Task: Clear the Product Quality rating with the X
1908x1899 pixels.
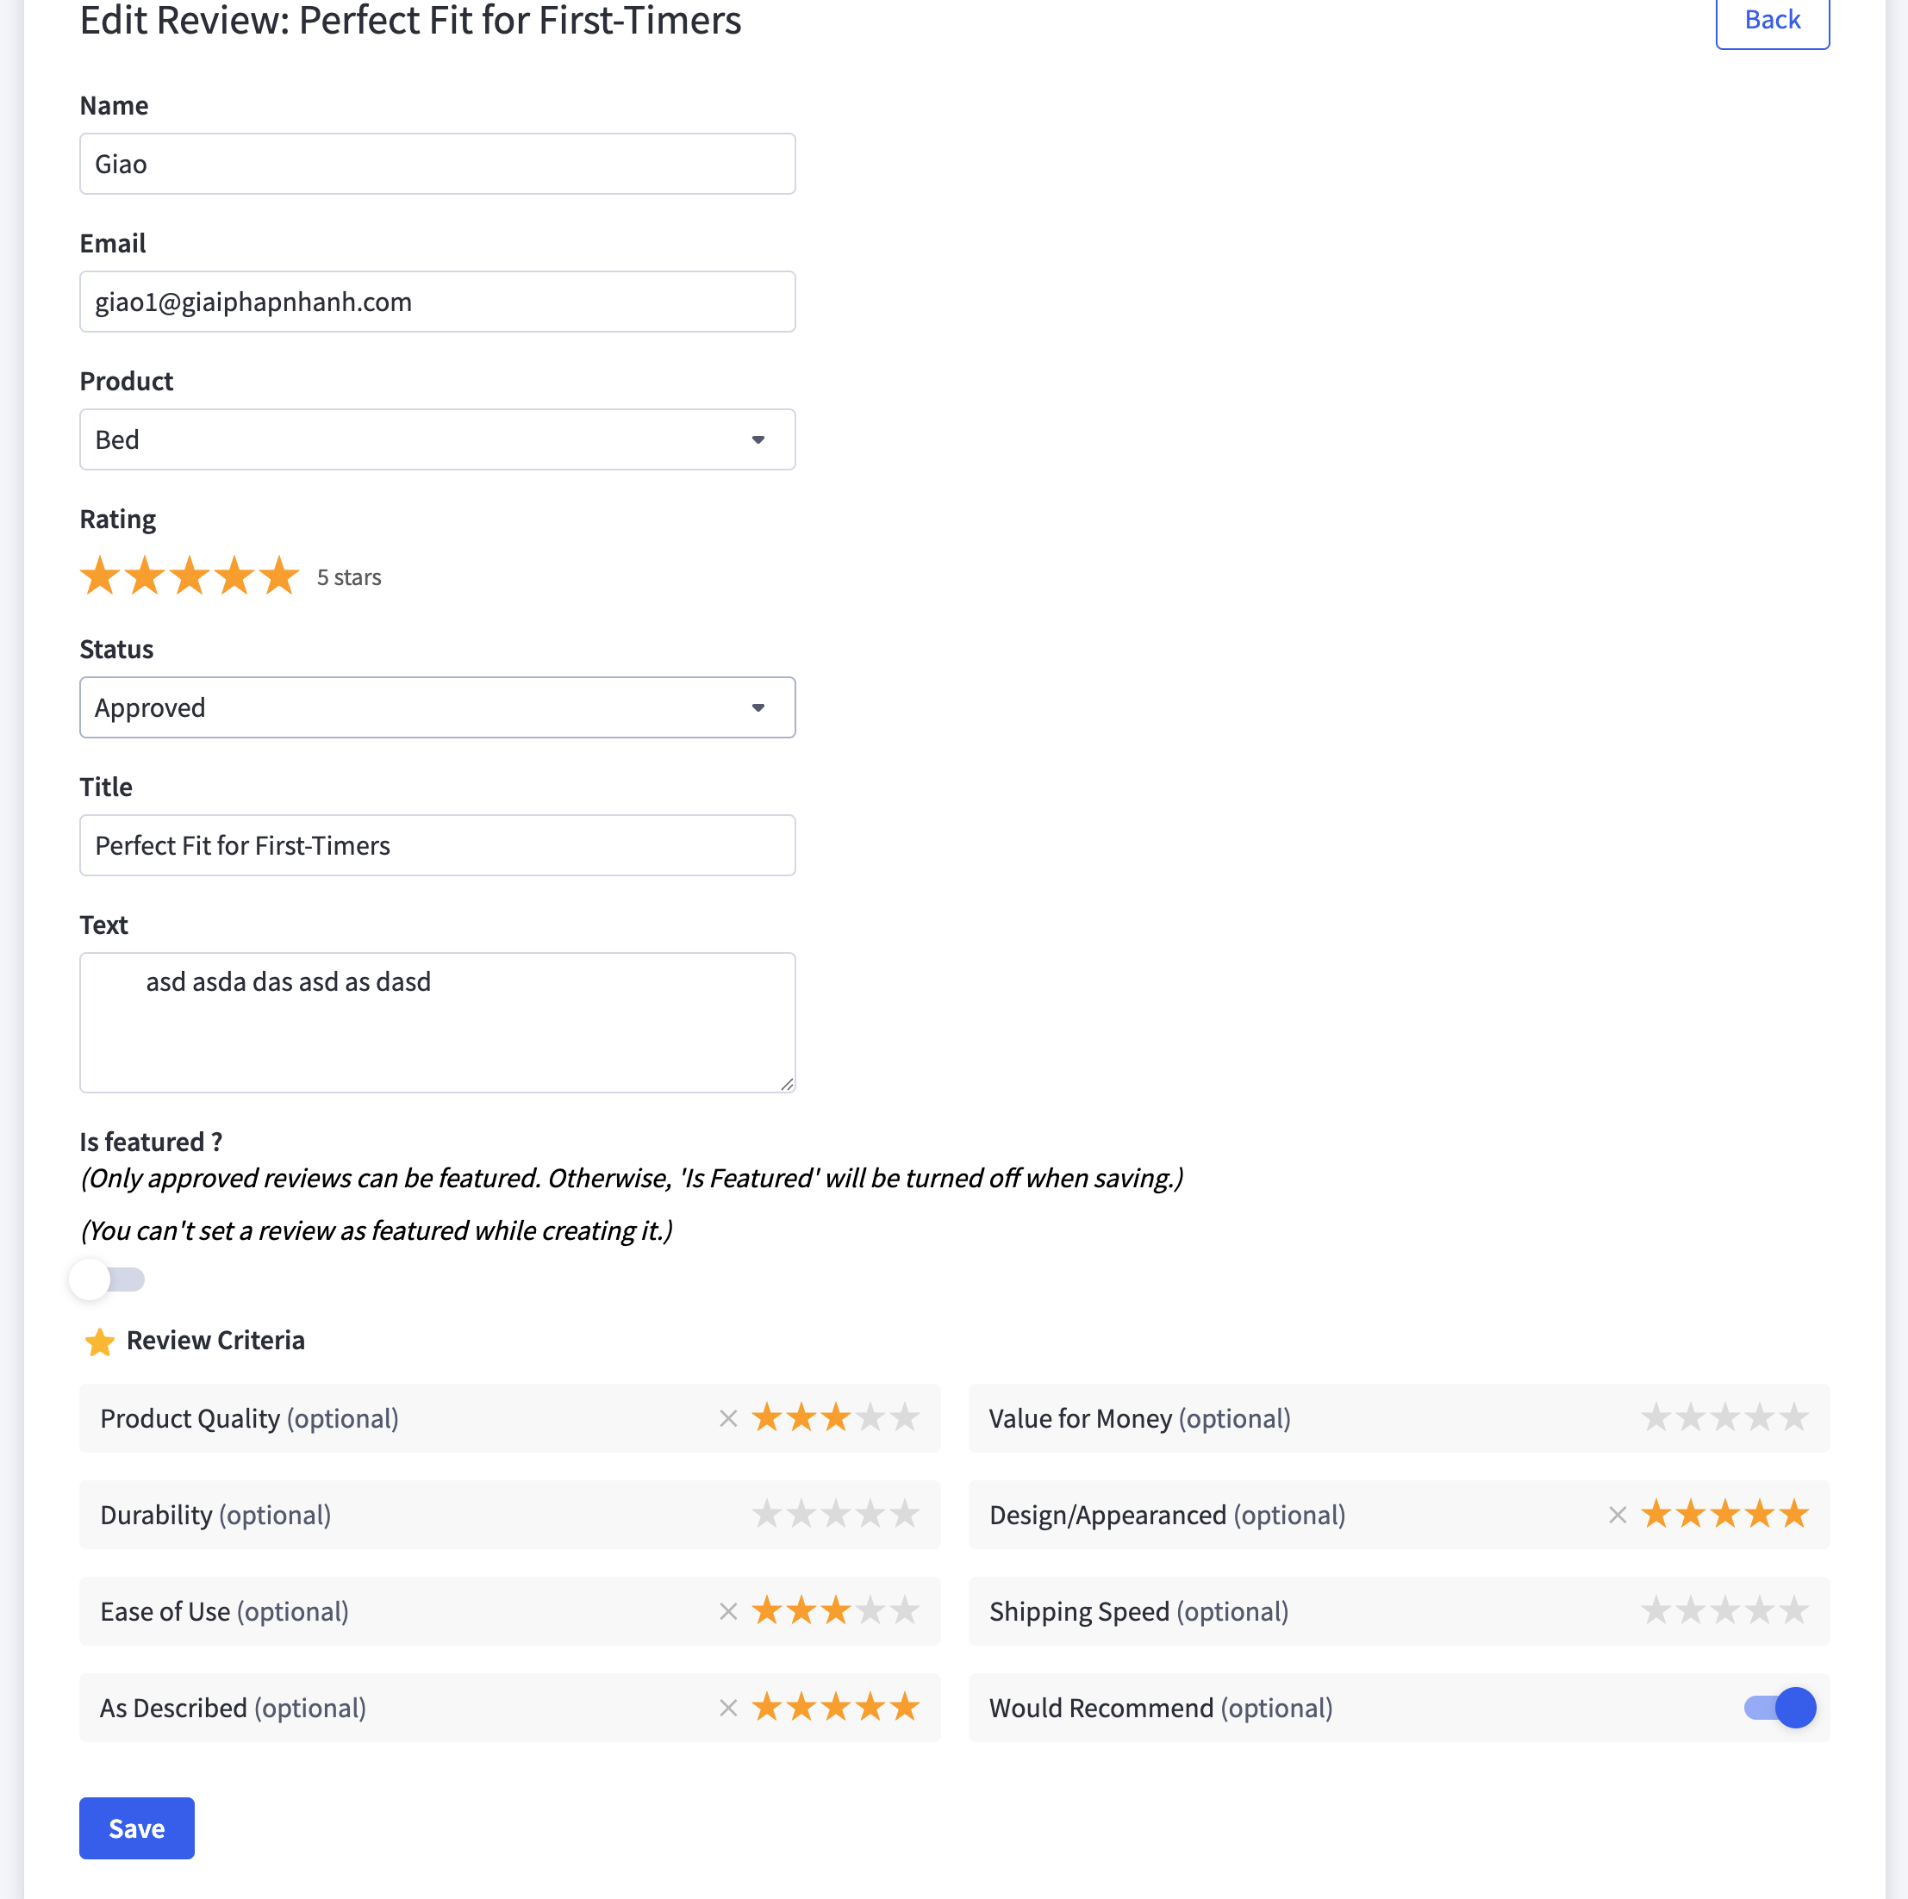Action: [x=729, y=1417]
